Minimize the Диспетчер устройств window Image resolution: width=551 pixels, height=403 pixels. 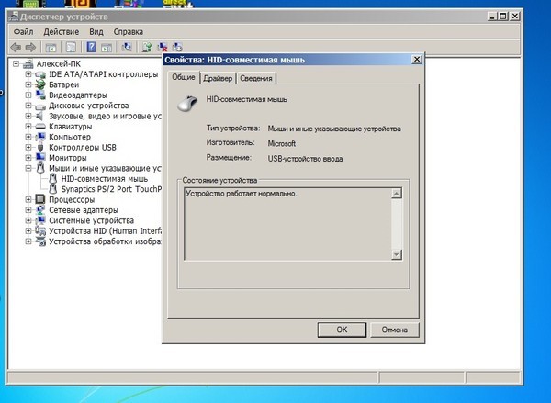pyautogui.click(x=492, y=17)
